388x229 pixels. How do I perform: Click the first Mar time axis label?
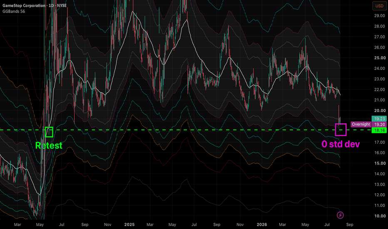17,224
